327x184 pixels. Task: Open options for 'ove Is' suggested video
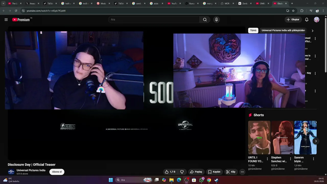click(x=315, y=56)
